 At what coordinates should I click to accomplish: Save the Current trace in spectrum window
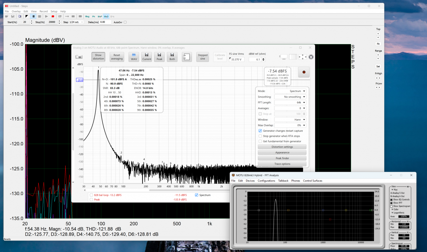click(x=147, y=57)
